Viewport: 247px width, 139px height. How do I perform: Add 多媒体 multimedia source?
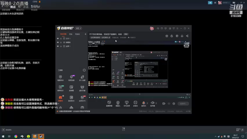click(x=136, y=104)
